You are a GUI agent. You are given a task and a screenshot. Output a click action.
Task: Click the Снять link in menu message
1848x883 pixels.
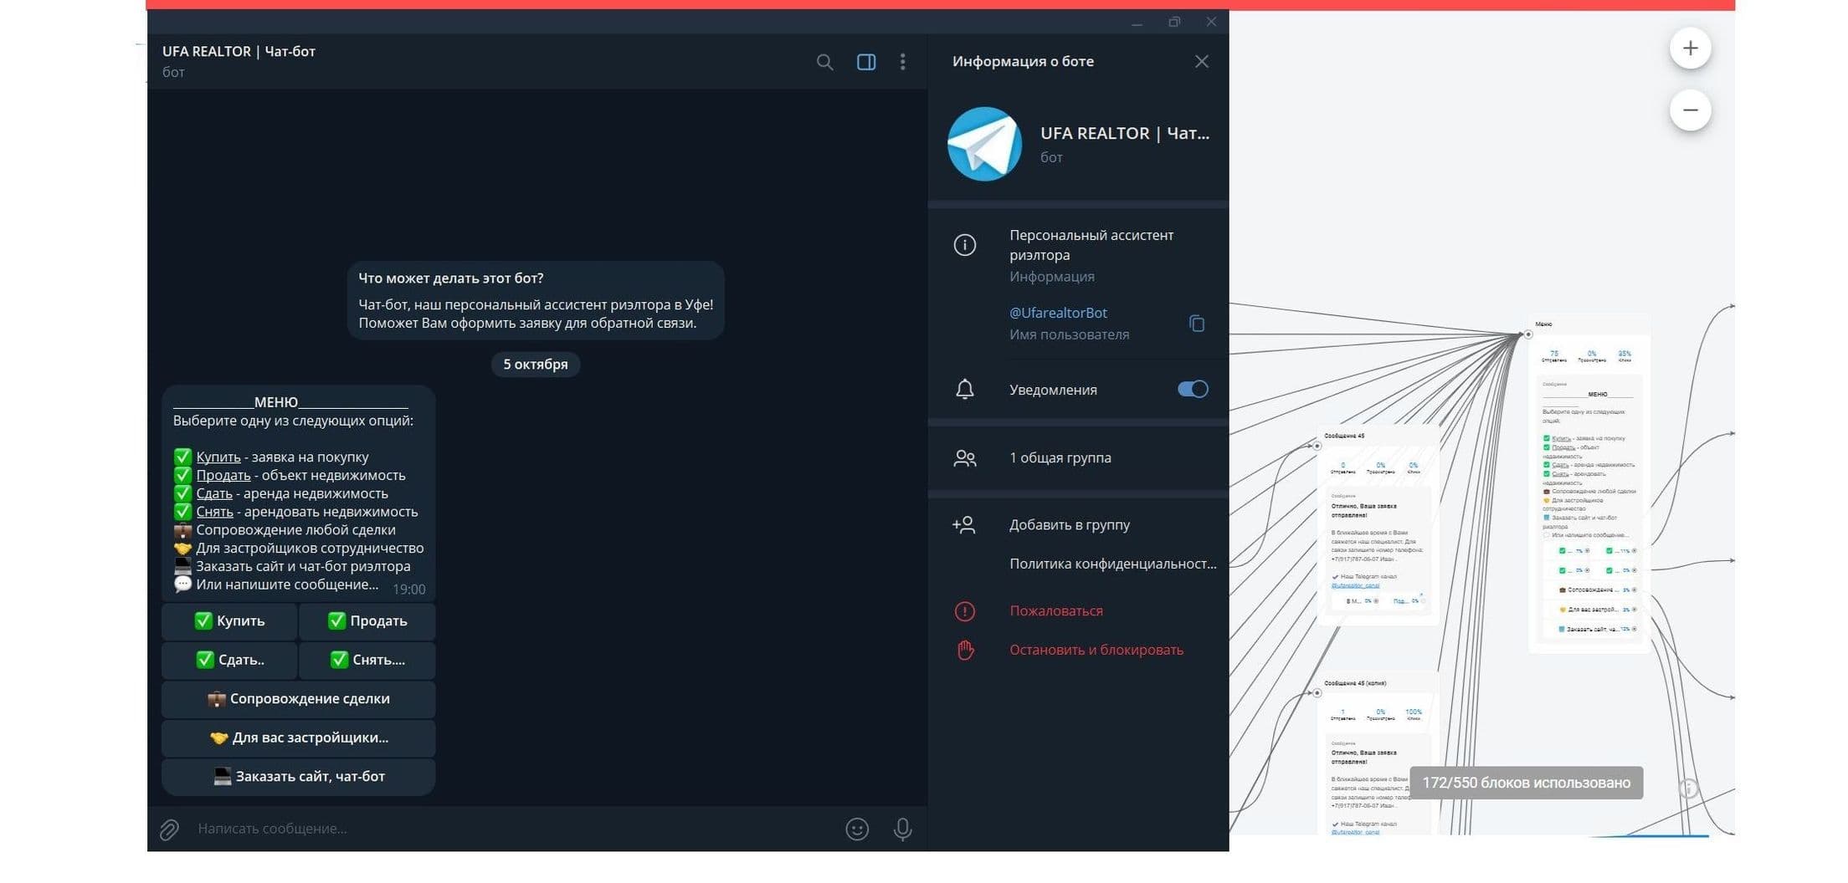(214, 512)
